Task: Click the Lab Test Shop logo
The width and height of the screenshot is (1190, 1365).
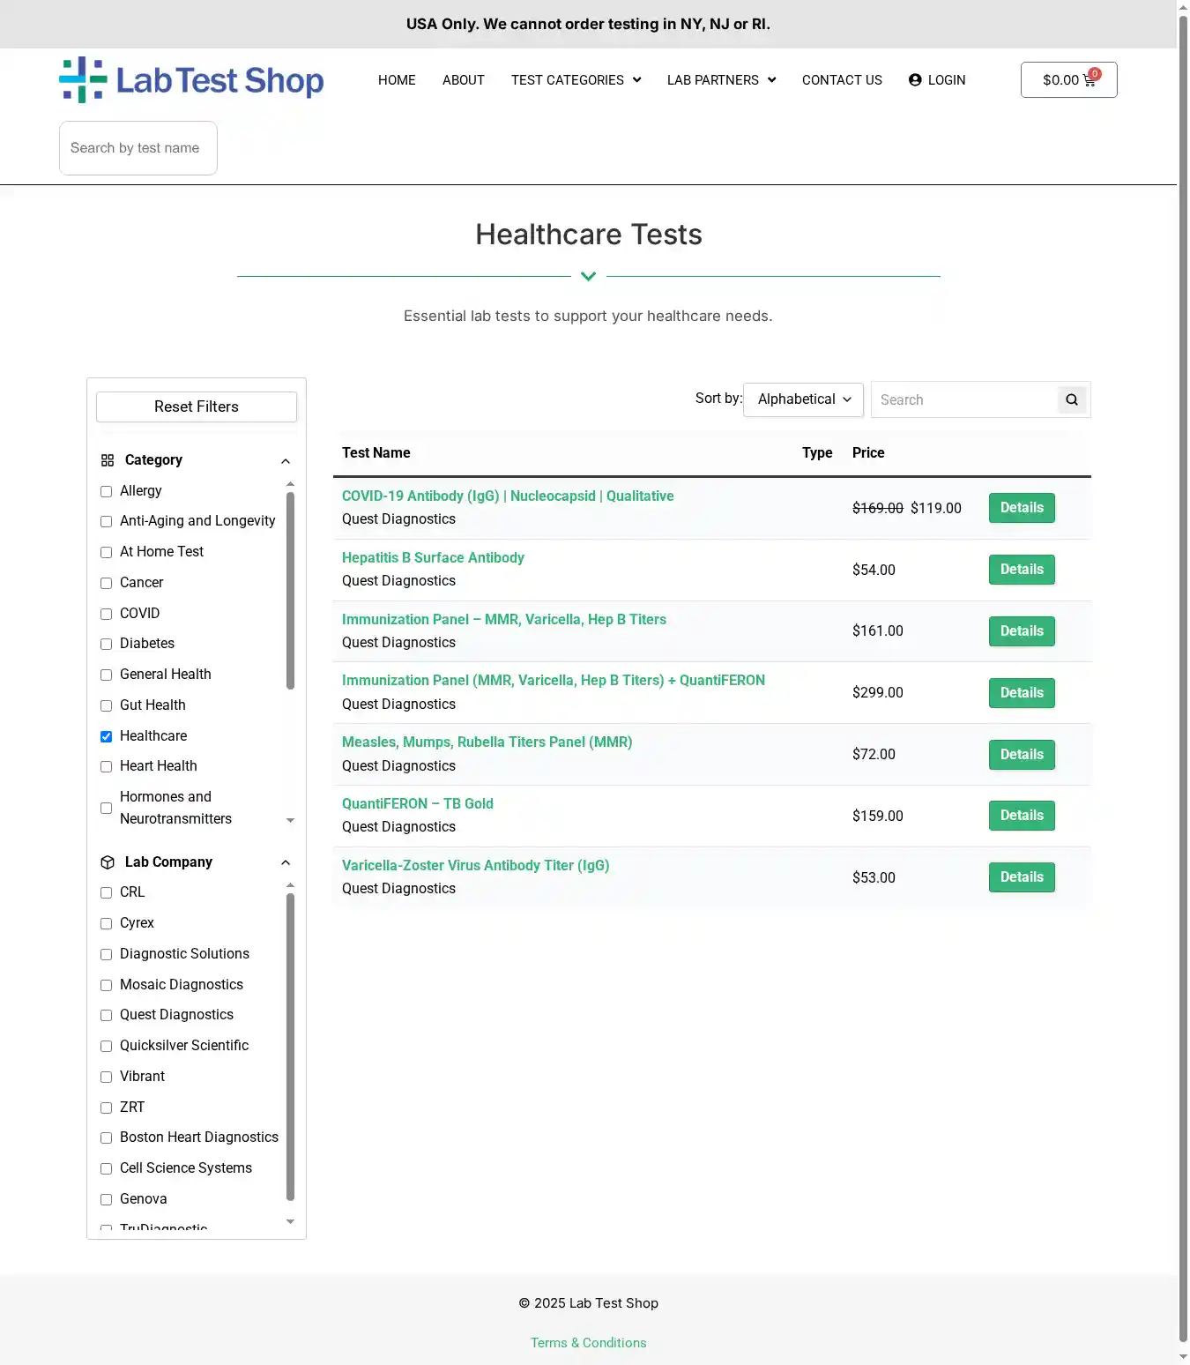Action: [191, 80]
